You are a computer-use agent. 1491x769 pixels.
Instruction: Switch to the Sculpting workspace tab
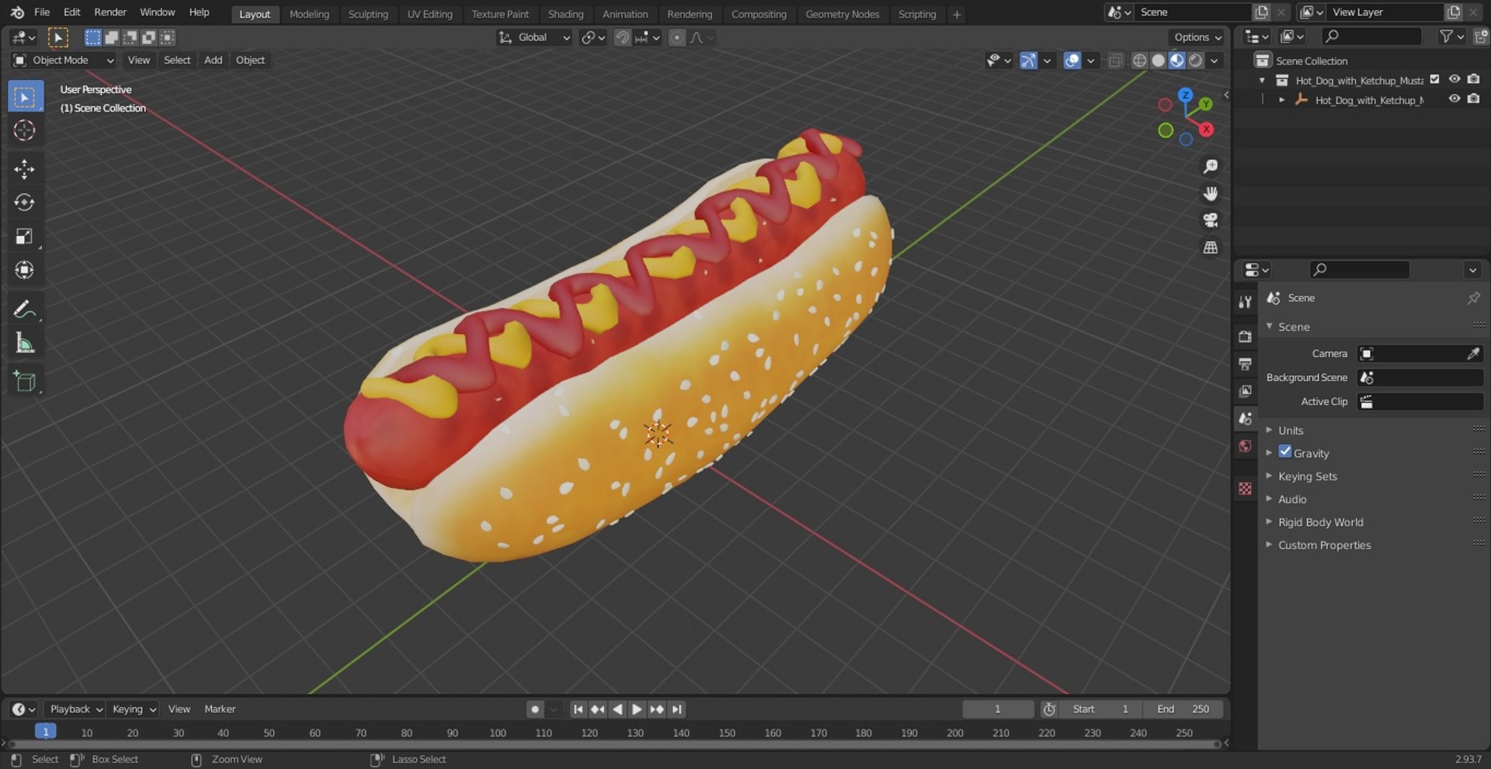point(368,14)
